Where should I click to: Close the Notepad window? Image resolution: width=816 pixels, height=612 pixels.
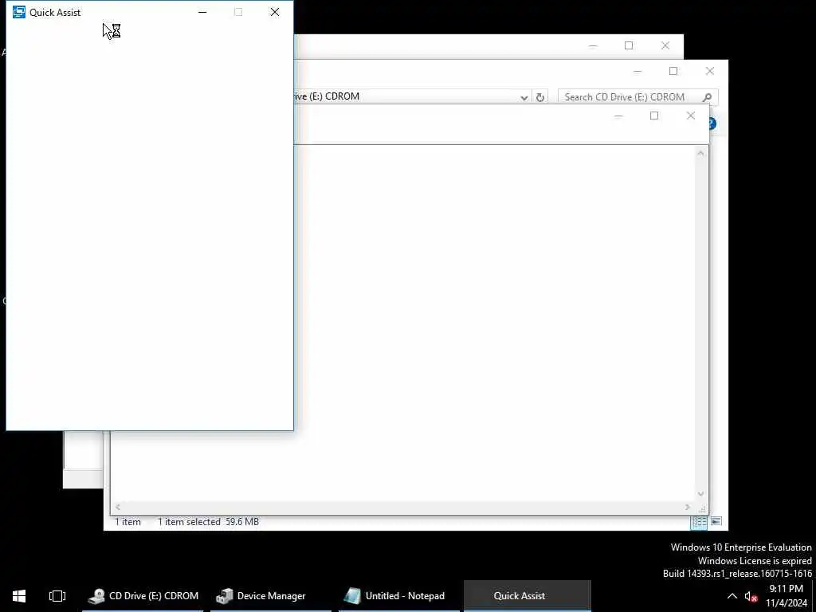point(691,116)
